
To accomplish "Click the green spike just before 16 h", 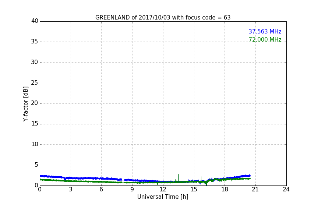I will coord(201,179).
